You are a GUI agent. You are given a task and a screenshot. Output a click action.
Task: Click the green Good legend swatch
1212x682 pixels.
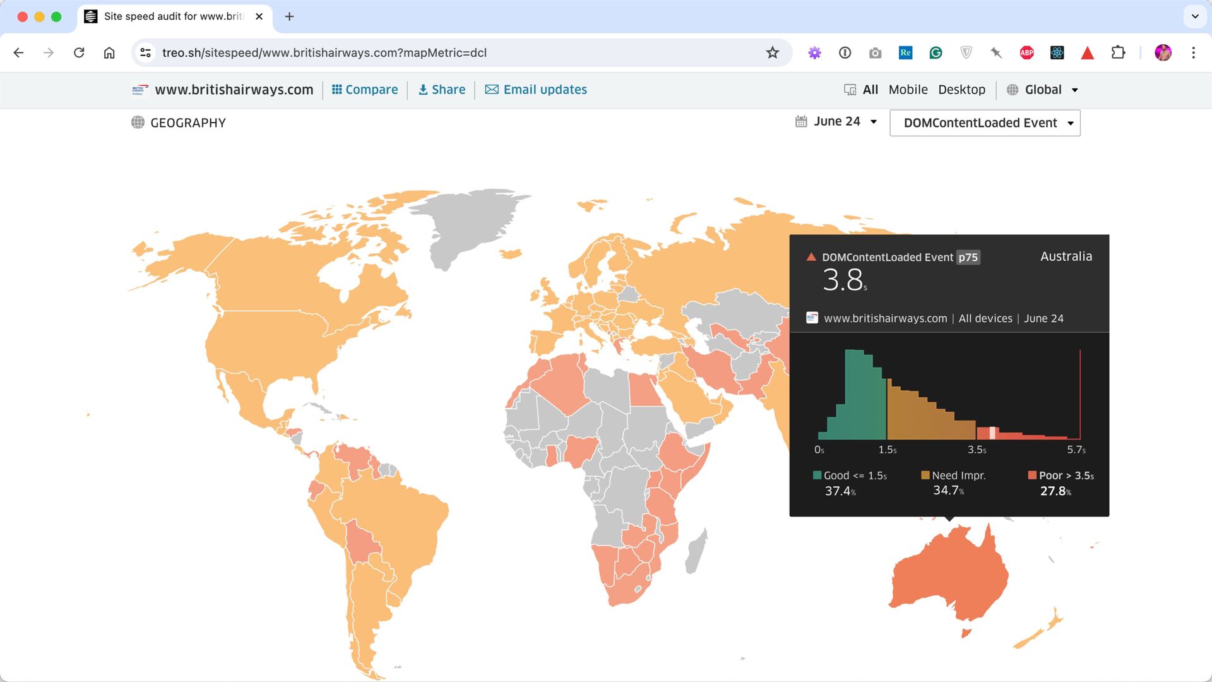[x=817, y=476]
